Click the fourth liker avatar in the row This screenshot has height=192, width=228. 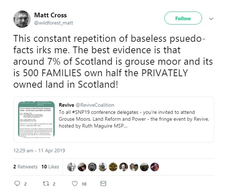coord(102,167)
